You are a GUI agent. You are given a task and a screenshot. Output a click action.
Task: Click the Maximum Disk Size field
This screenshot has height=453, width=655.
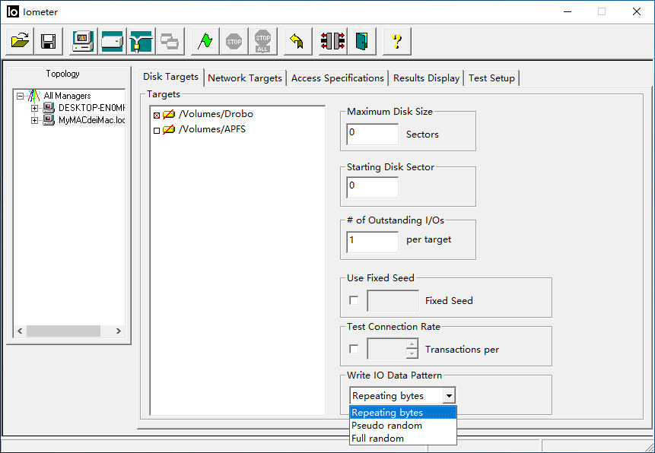[x=372, y=134]
